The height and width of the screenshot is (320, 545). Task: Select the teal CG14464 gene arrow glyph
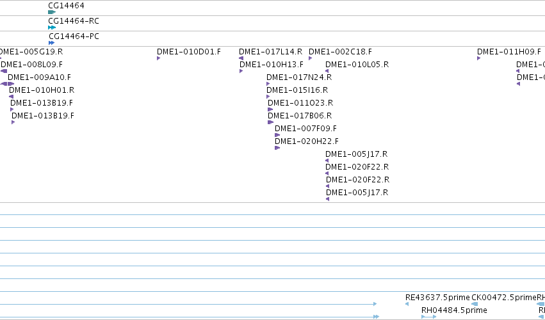pos(52,12)
